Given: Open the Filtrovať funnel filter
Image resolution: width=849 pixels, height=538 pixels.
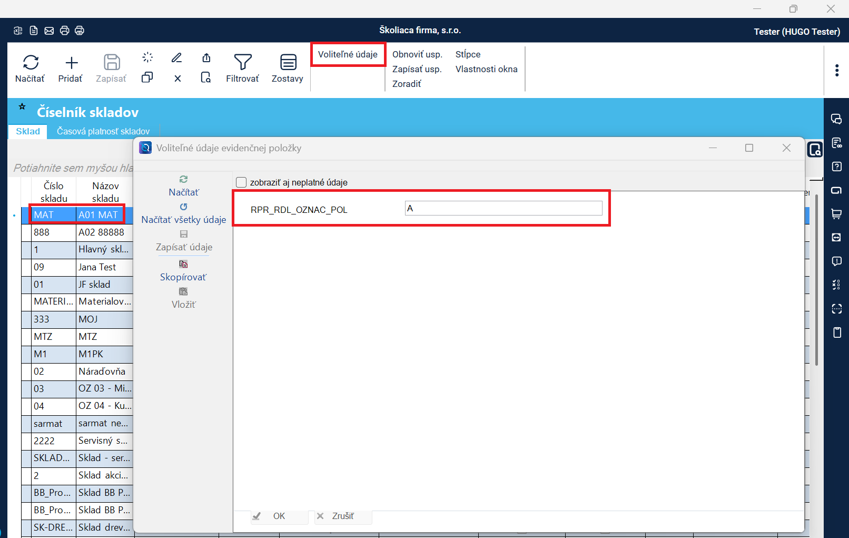Looking at the screenshot, I should (242, 63).
